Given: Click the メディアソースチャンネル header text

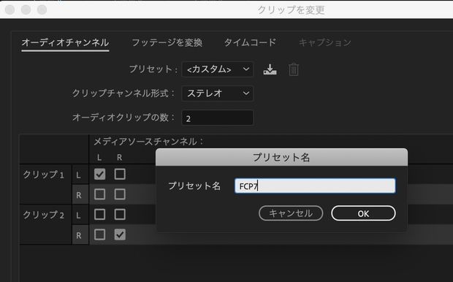Looking at the screenshot, I should click(x=148, y=142).
